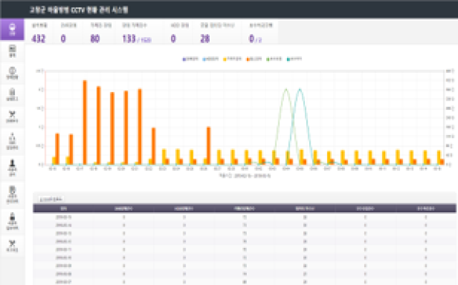
Task: Select the stat card showing 432
Action: pyautogui.click(x=39, y=32)
